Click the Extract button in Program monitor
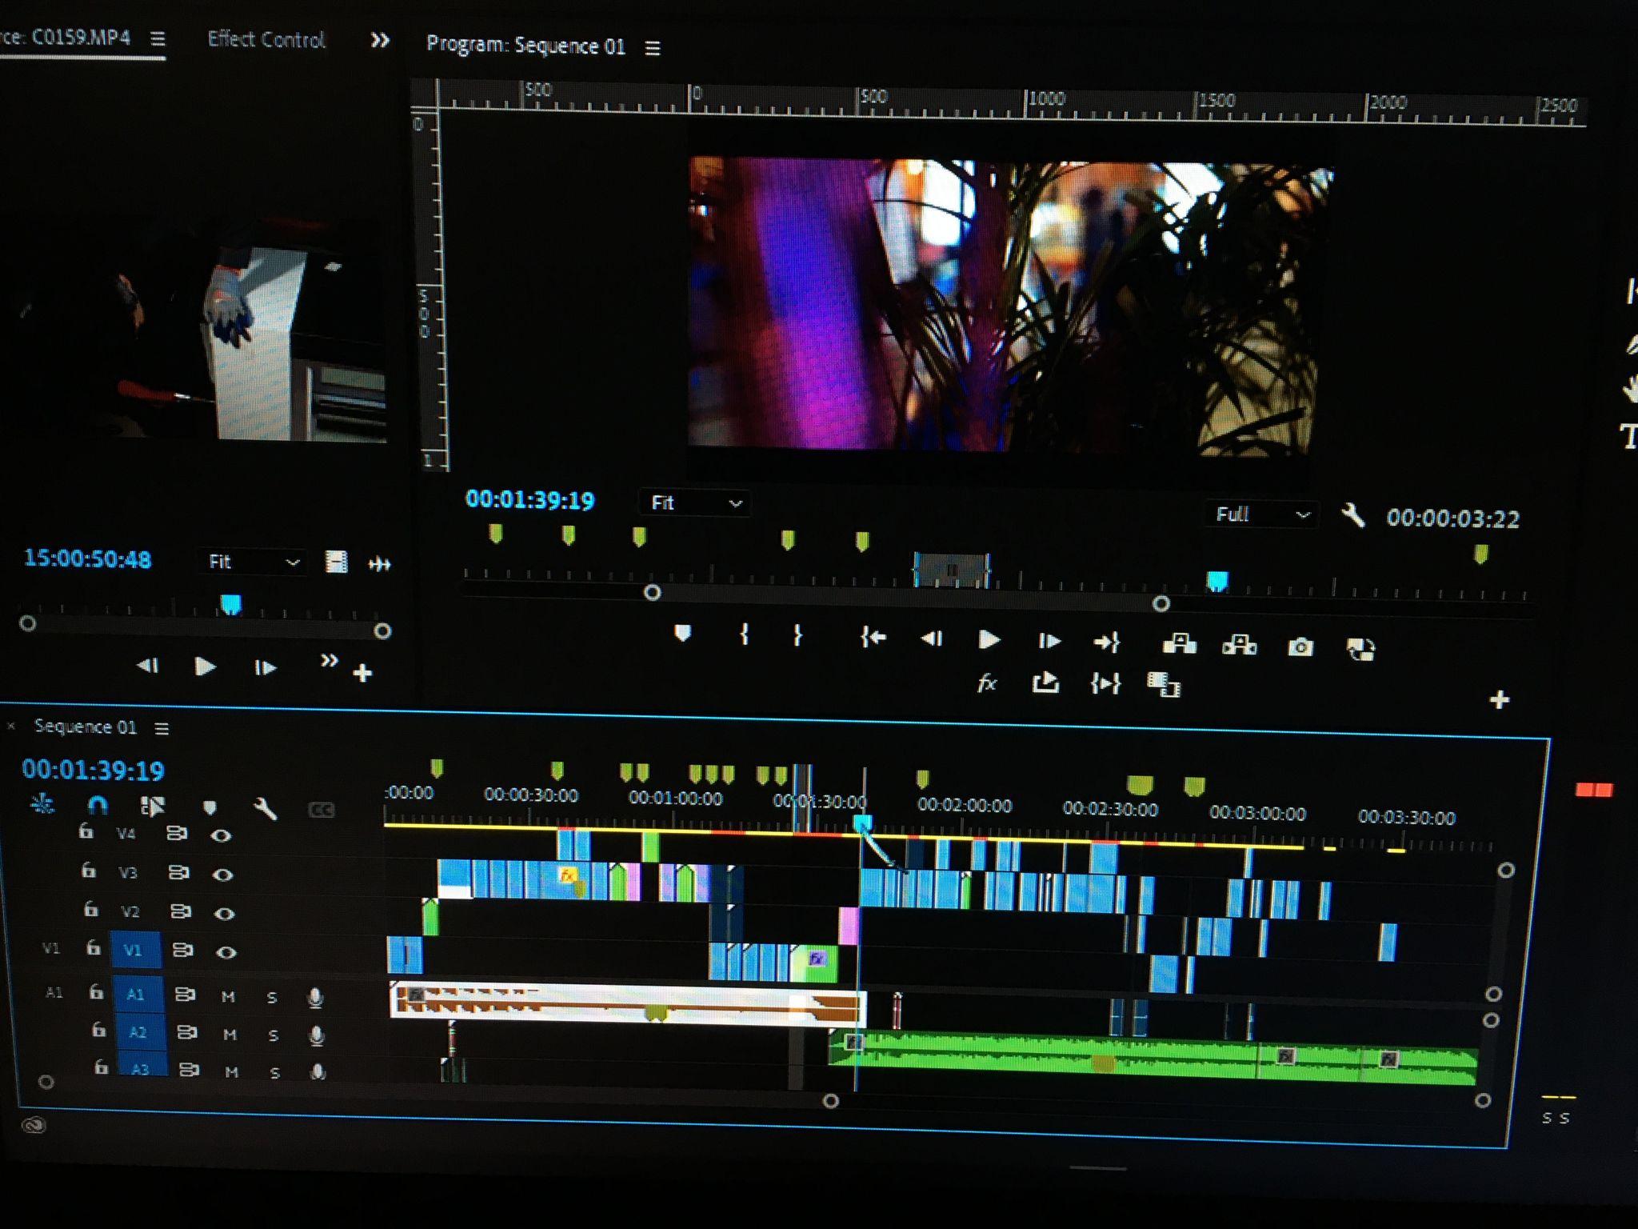 click(x=1239, y=644)
